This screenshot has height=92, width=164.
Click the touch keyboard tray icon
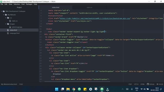pyautogui.click(x=127, y=89)
